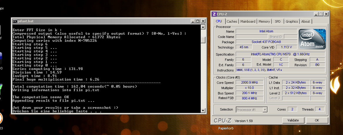Click the L1 Inst. value 2 x 32 KBytes
The image size is (343, 135).
[x=295, y=88]
